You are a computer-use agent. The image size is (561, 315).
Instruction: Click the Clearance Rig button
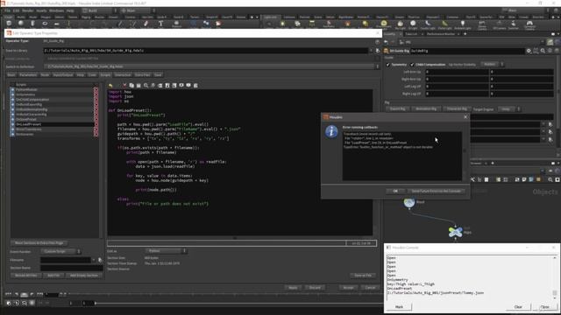(x=457, y=108)
